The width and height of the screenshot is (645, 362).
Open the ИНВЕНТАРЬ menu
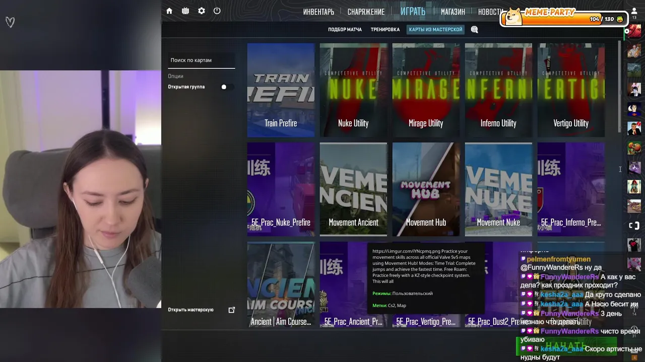click(x=318, y=12)
